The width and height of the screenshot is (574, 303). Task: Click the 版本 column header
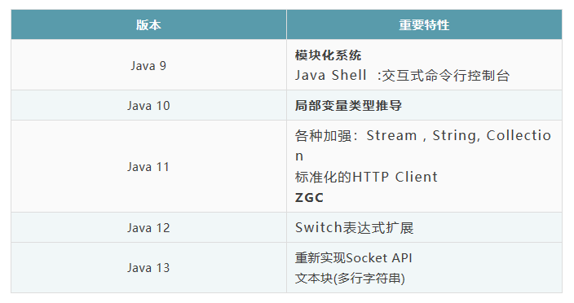click(x=148, y=24)
